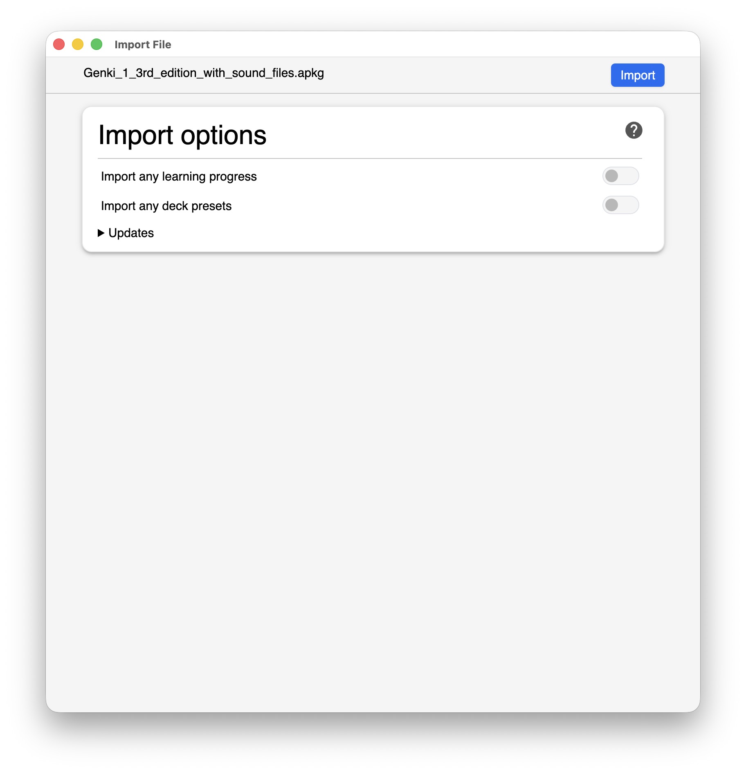Click the Updates disclosure label text
Viewport: 746px width, 773px height.
coord(131,233)
